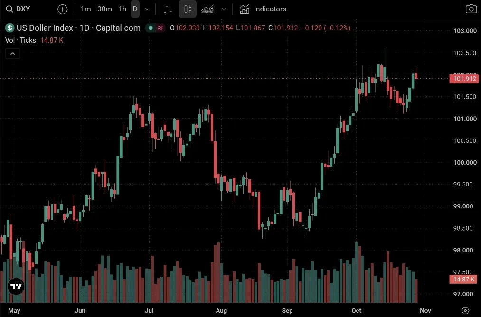Click the green market status dot
Viewport: 481px width, 317px height.
[151, 28]
